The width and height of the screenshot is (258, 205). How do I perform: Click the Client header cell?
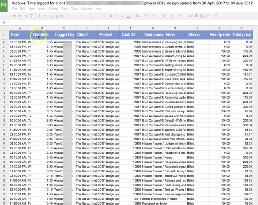86,35
